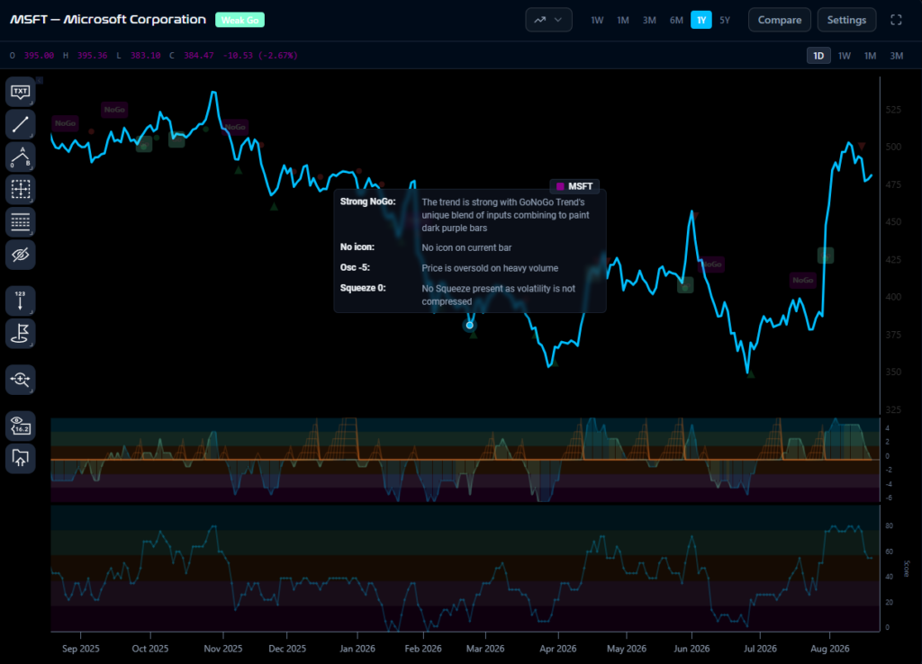The height and width of the screenshot is (664, 922).
Task: Activate the zoom magnifier tool
Action: pos(21,380)
